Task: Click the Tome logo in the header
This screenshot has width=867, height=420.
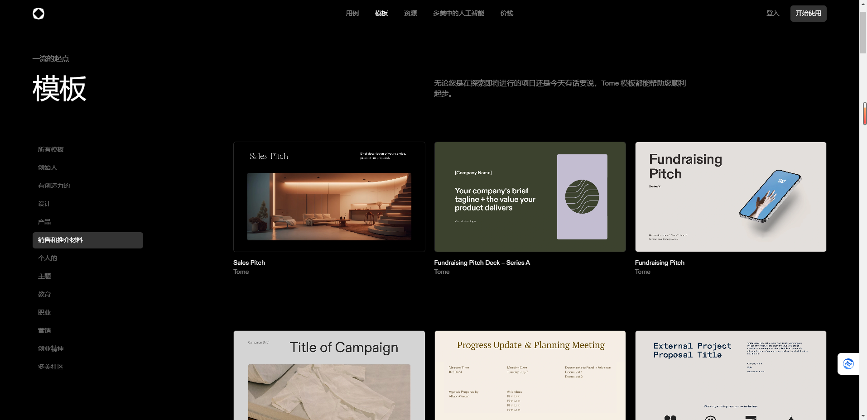Action: click(39, 14)
